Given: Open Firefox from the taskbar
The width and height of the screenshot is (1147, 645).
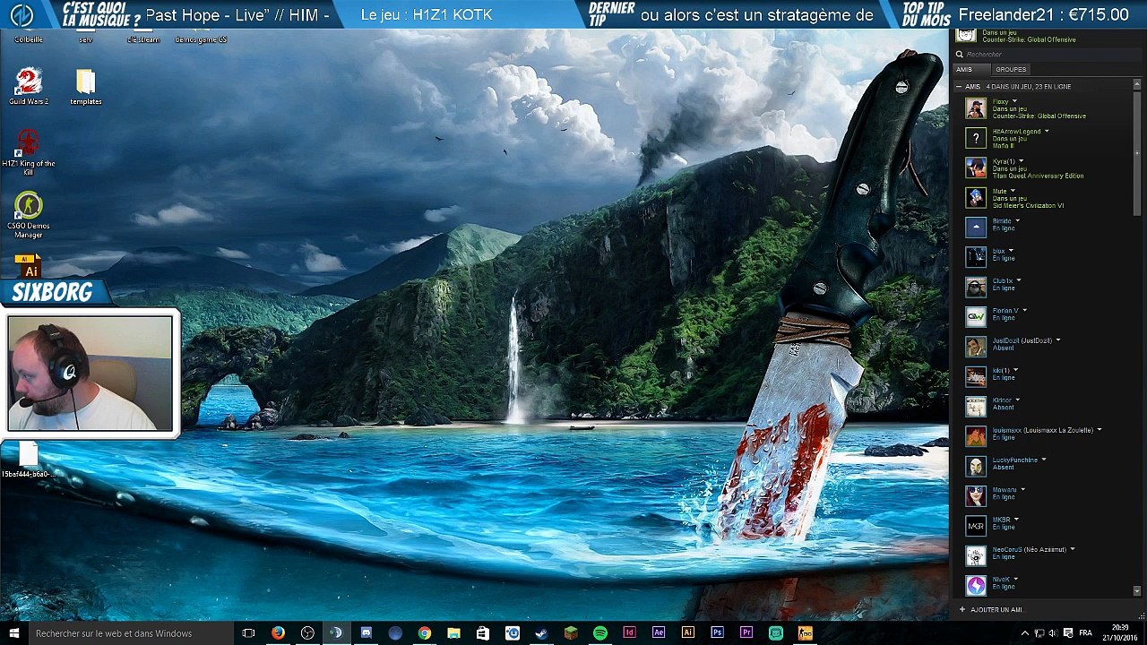Looking at the screenshot, I should (278, 633).
